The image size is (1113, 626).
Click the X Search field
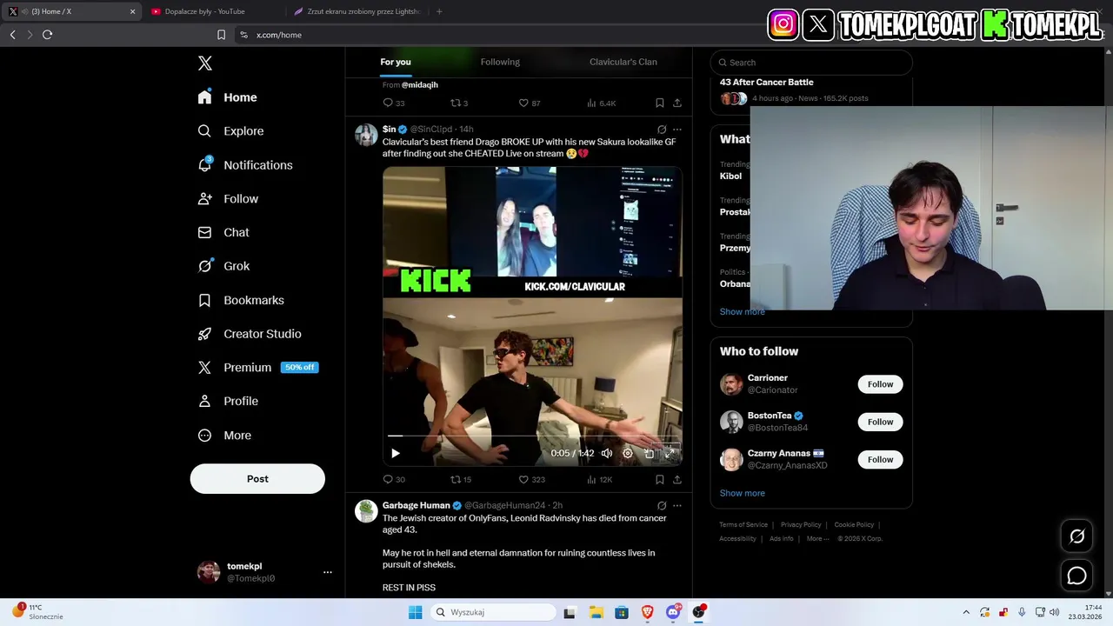click(811, 63)
